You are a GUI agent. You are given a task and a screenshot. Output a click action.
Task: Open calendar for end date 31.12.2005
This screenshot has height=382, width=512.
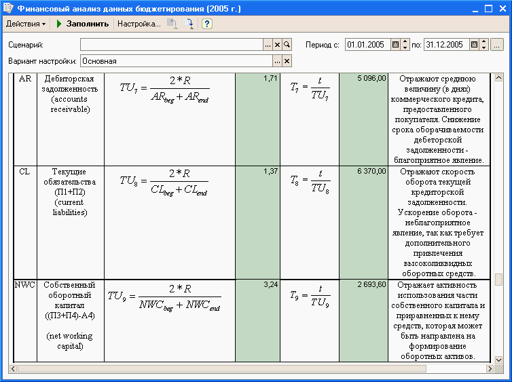[475, 45]
